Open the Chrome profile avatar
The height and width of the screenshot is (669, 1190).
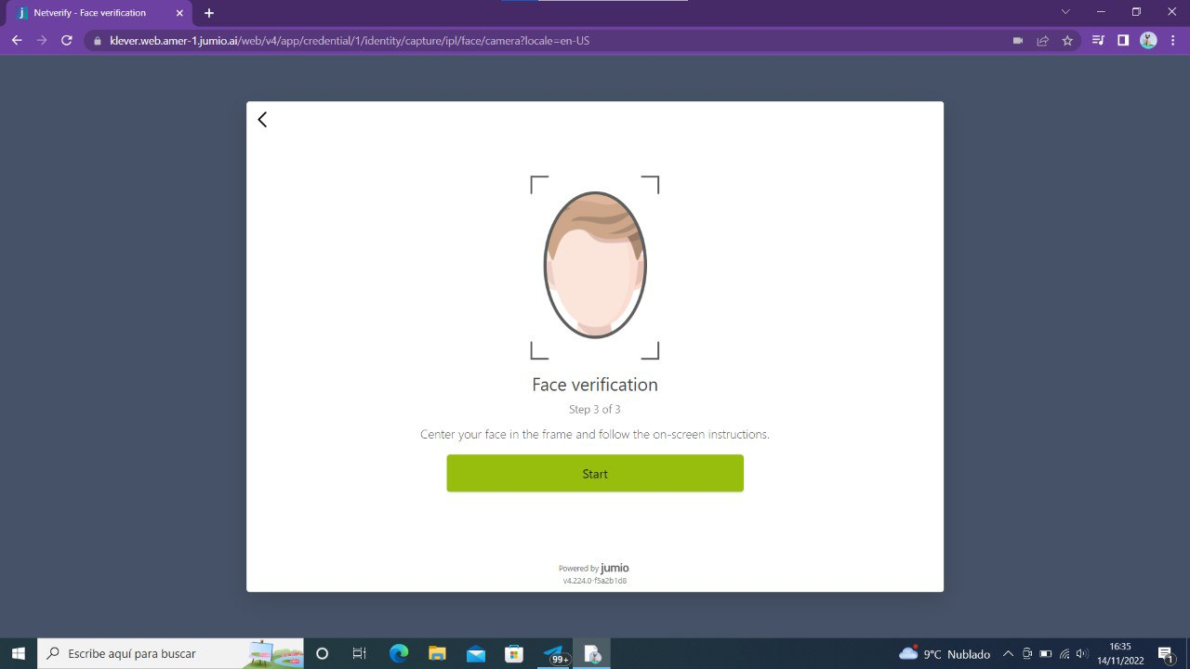point(1148,40)
